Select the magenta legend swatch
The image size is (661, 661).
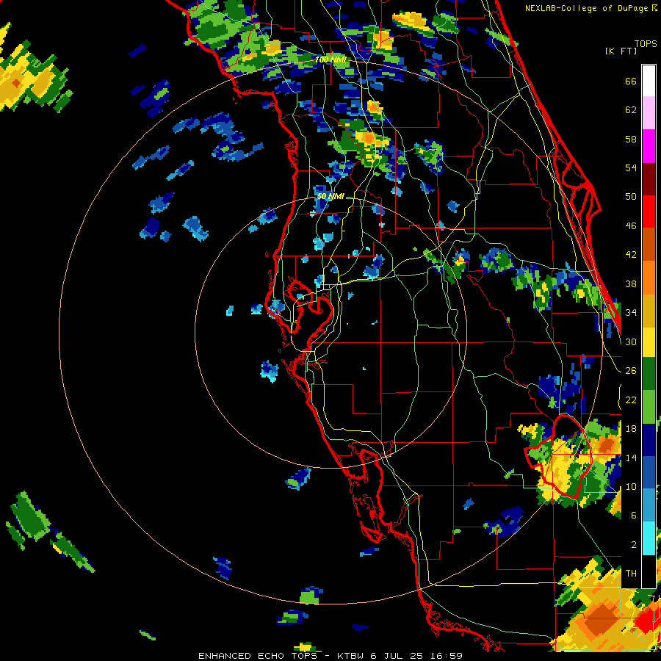coord(649,145)
